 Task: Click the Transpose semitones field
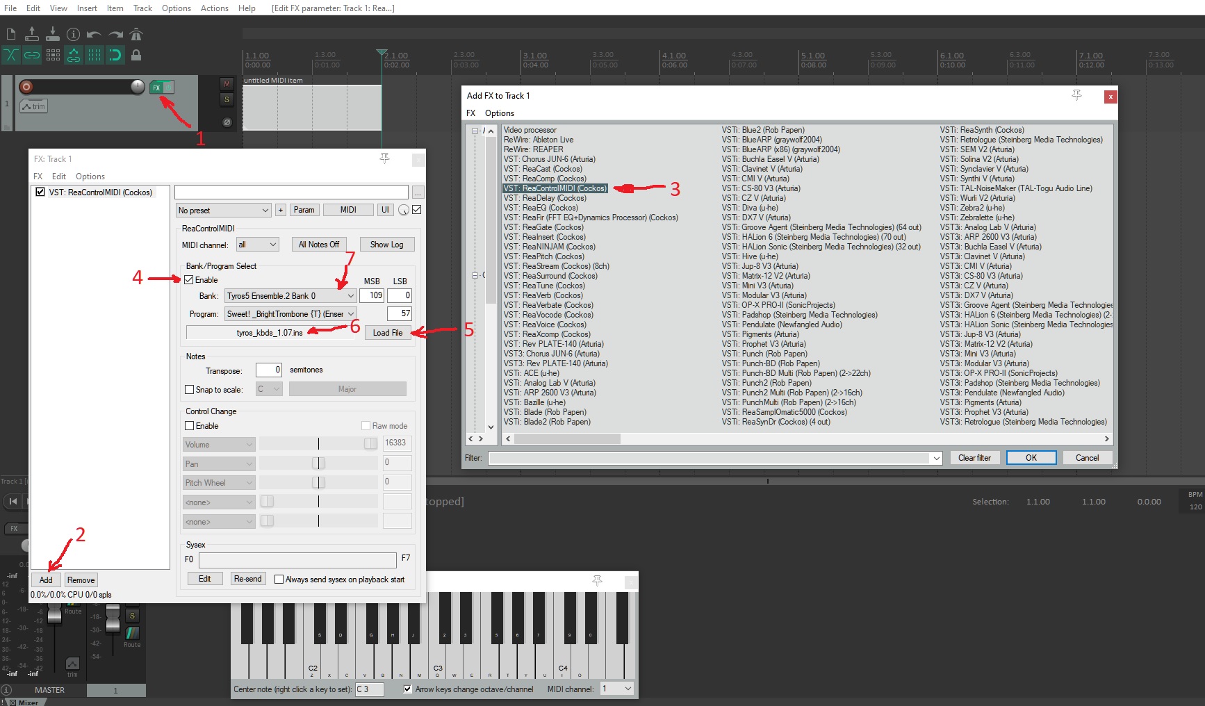click(269, 370)
